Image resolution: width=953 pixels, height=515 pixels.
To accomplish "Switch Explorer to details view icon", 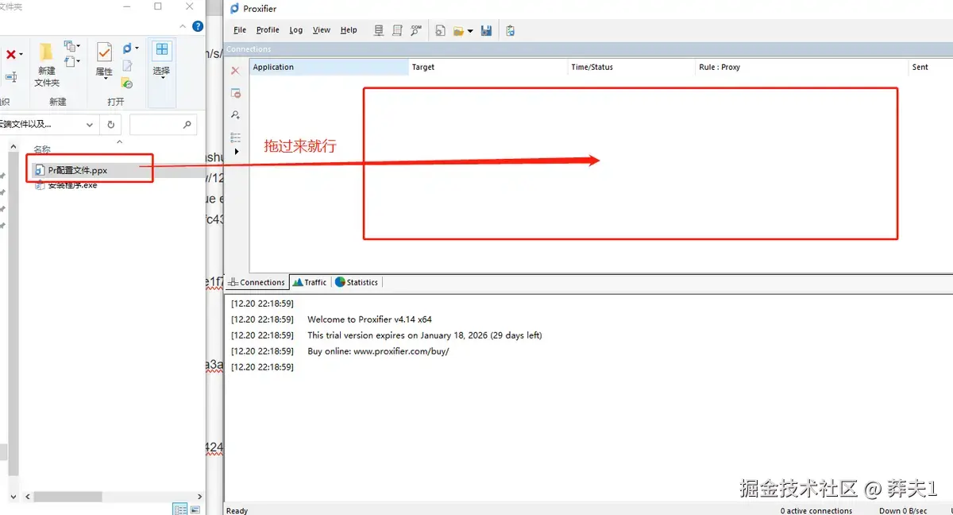I will [180, 509].
